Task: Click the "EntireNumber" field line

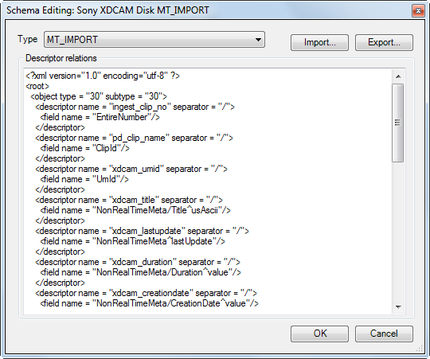Action: pyautogui.click(x=100, y=117)
